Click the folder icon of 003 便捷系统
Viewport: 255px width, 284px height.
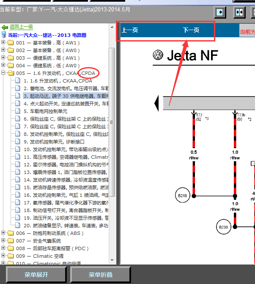[11, 58]
